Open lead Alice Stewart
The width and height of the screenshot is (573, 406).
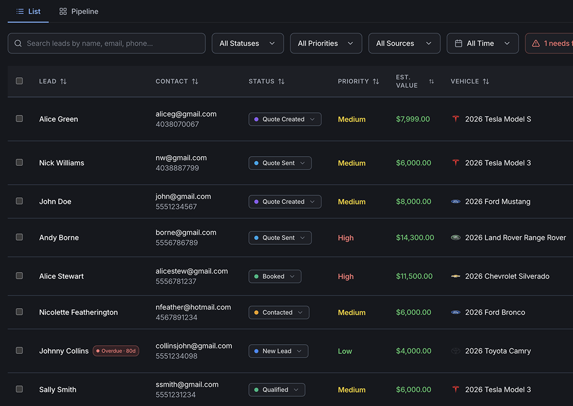tap(61, 276)
